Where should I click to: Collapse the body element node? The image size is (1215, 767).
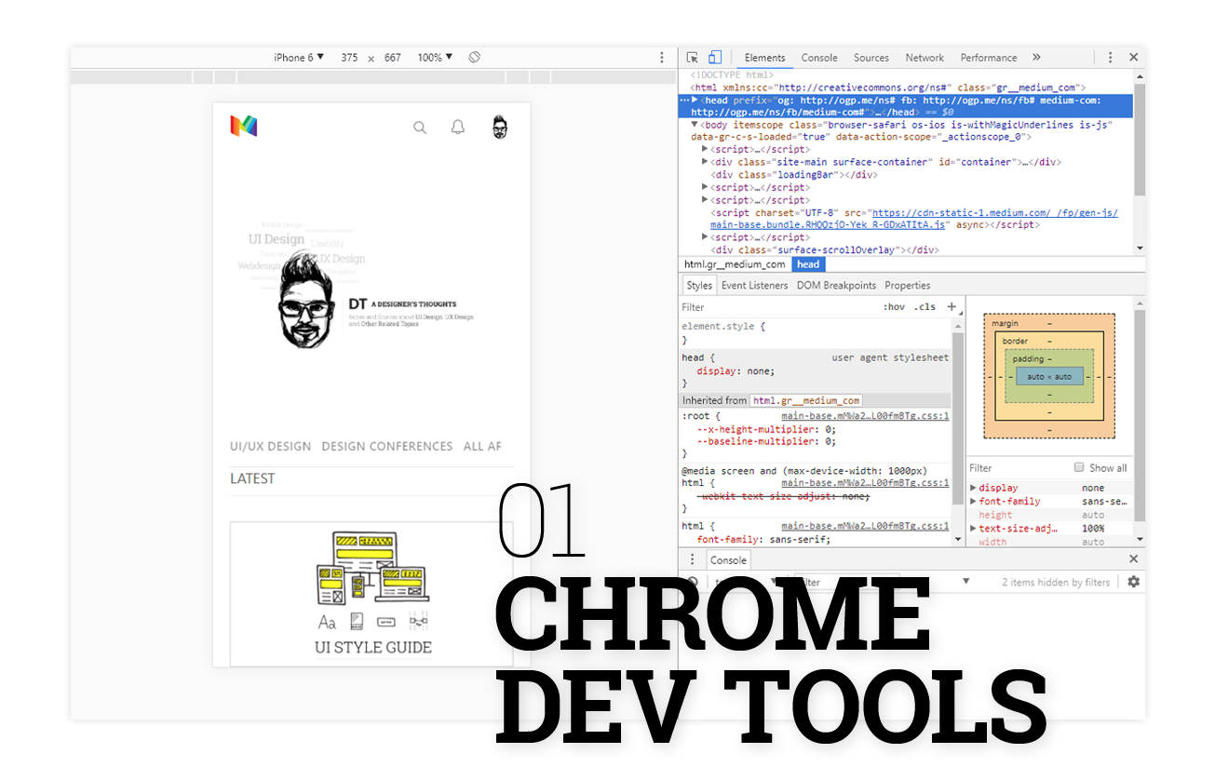(695, 125)
